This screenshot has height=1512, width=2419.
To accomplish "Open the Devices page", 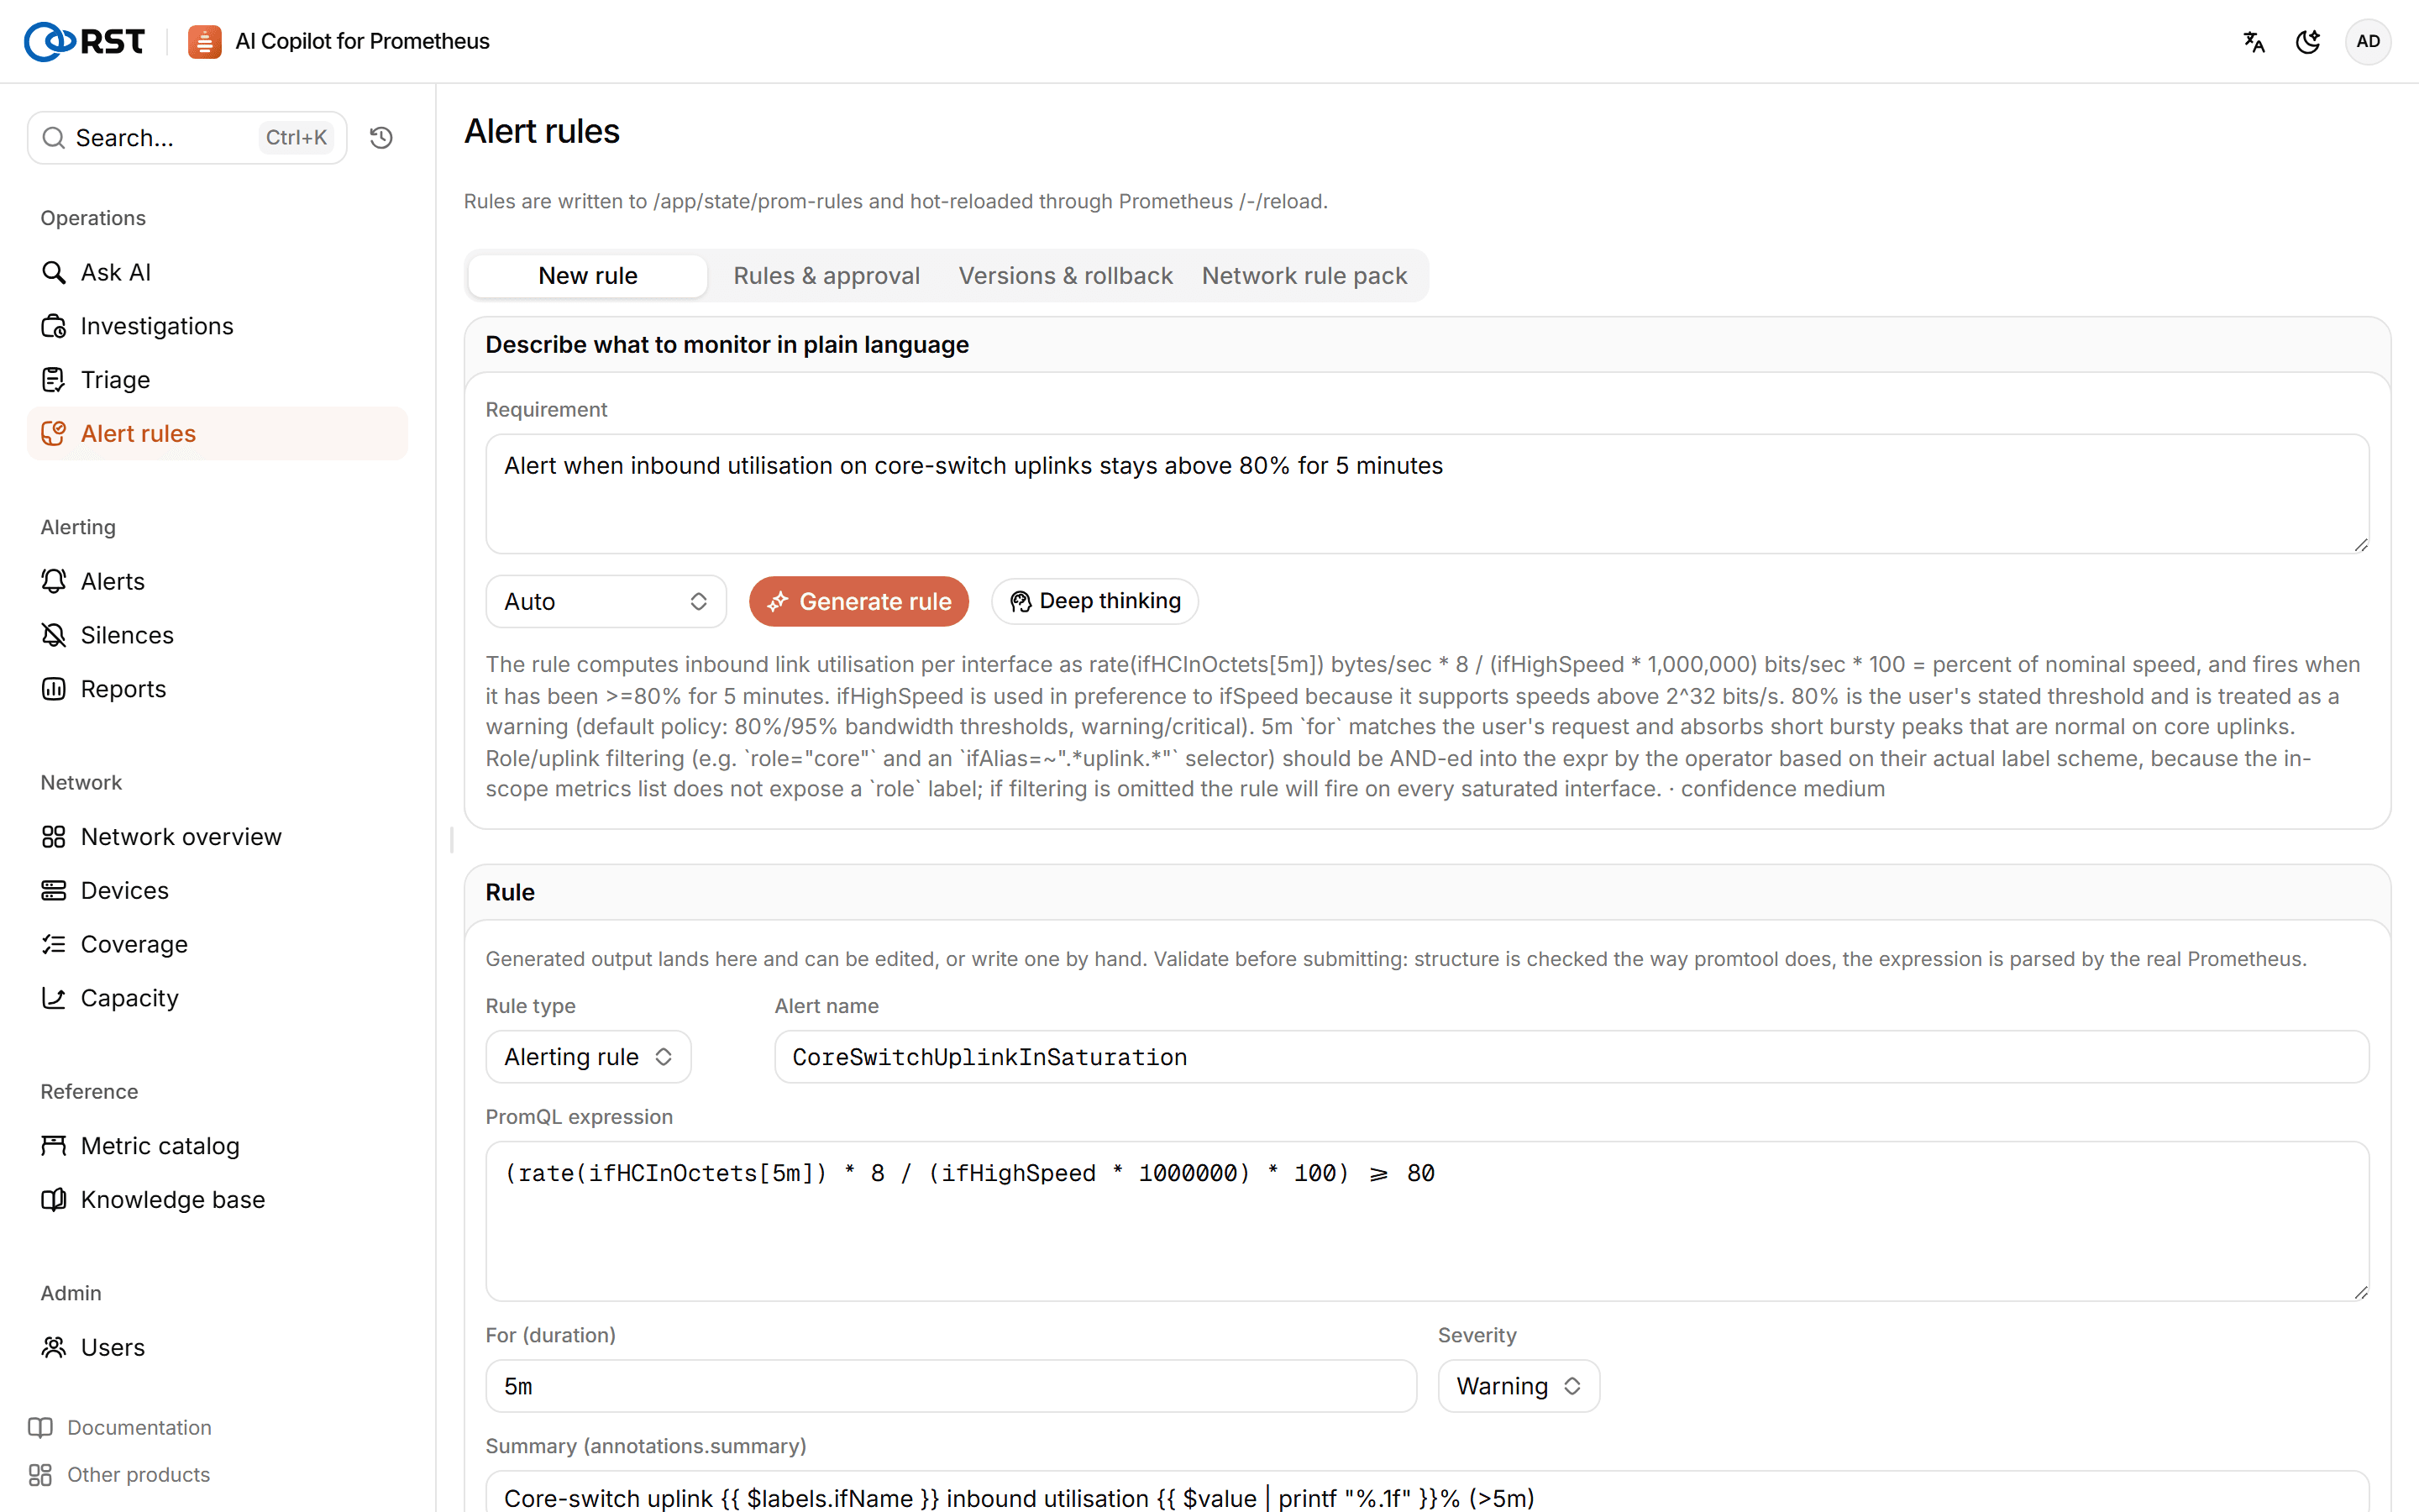I will point(217,890).
